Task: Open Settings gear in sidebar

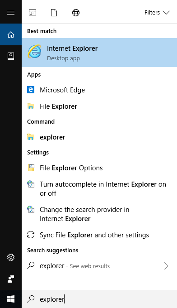Action: [x=11, y=257]
